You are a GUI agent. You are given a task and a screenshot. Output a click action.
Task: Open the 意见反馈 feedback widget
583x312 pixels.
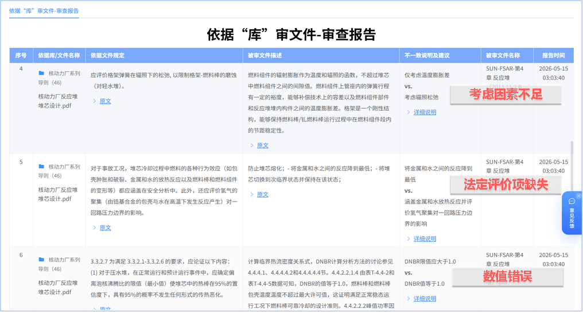(572, 213)
